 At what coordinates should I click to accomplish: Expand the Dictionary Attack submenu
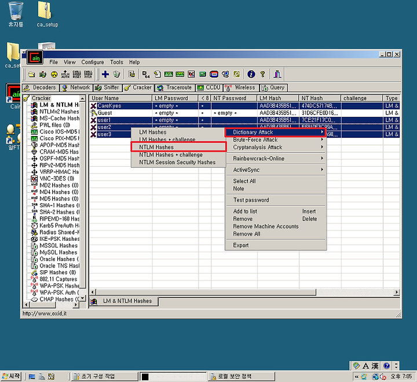tap(276, 132)
